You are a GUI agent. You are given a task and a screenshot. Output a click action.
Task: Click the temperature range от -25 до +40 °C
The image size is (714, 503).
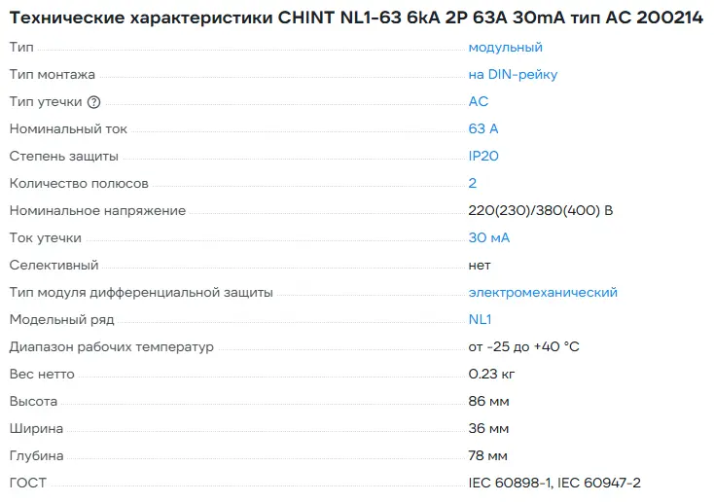pyautogui.click(x=523, y=346)
